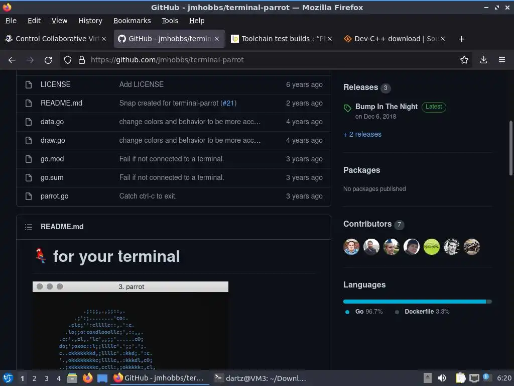Switch to the dartz@VM3 terminal taskbar window
The image size is (514, 386).
[261, 378]
